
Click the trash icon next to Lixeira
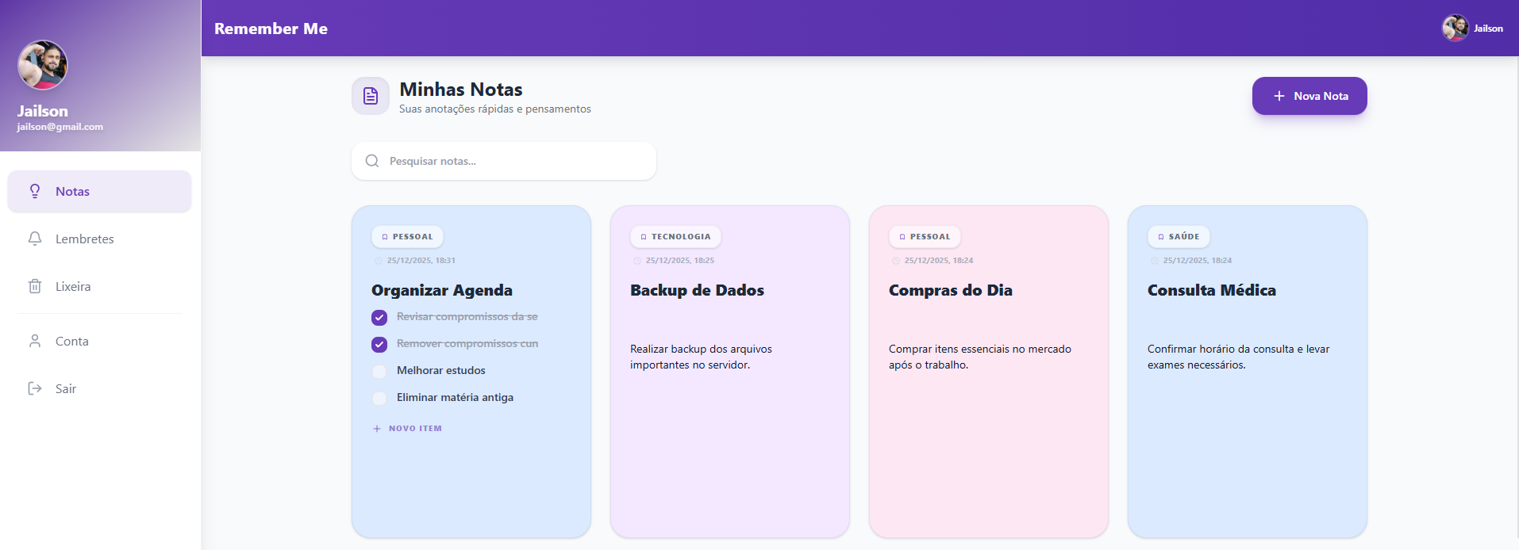point(34,286)
